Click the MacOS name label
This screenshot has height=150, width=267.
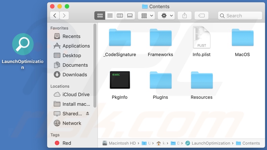click(x=242, y=55)
